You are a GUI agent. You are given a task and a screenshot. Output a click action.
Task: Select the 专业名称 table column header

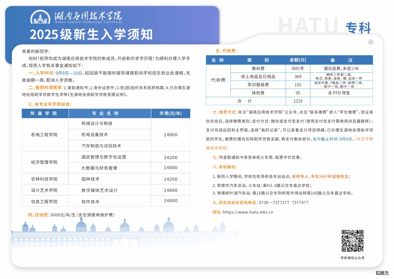click(110, 113)
